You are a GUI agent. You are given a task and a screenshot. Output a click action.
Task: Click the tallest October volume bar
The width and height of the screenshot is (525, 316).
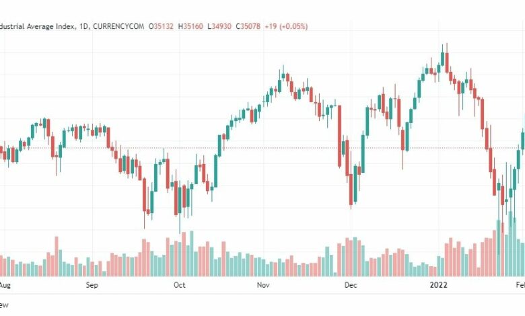[x=192, y=253]
